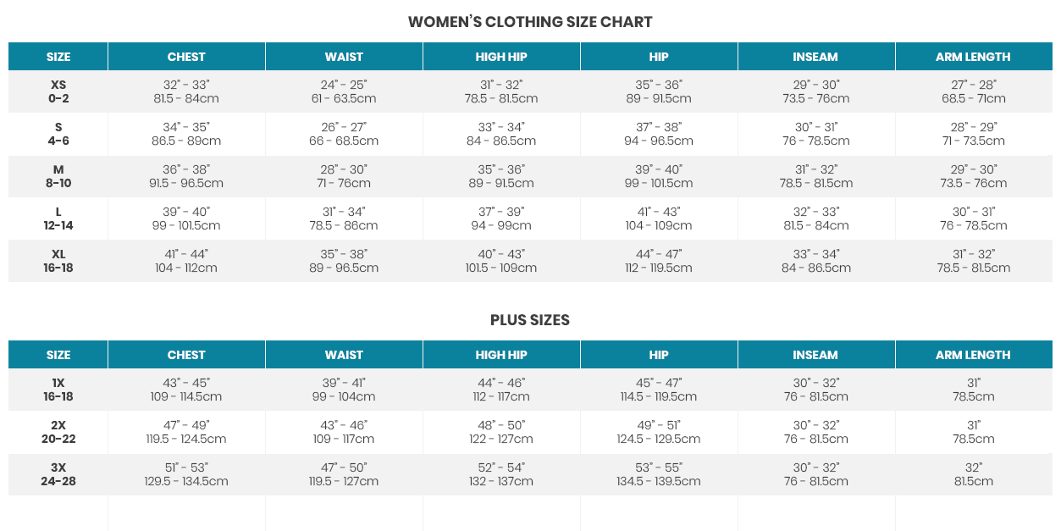1061x531 pixels.
Task: Click the XL 16-18 size label
Action: click(x=58, y=261)
